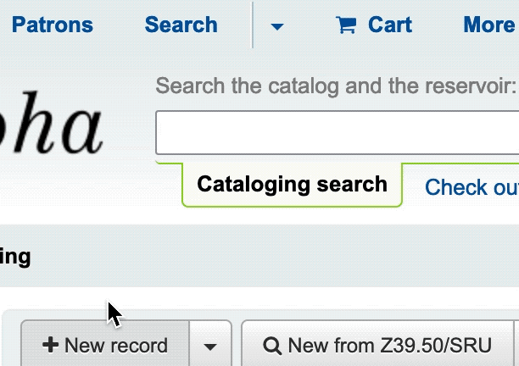Click the vertical divider after Search menu
Viewport: 519px width, 366px height.
253,25
